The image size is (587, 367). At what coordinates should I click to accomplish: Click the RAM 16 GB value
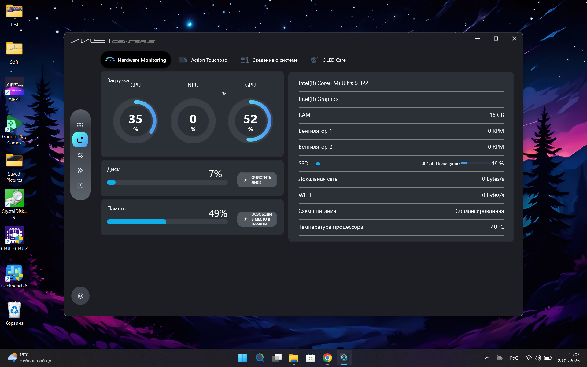[x=497, y=115]
